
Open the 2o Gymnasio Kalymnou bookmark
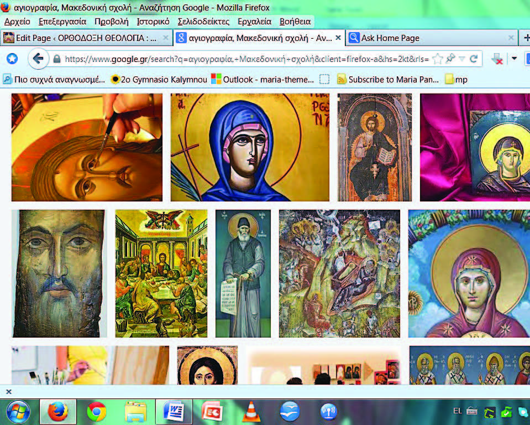(x=159, y=79)
